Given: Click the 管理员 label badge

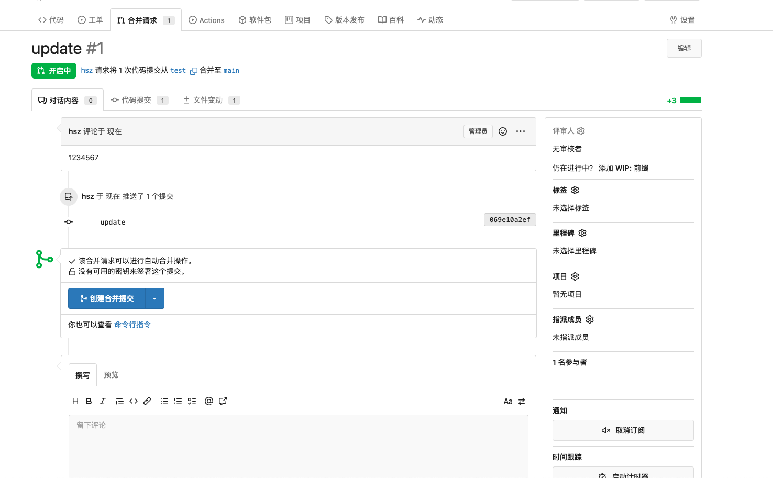Looking at the screenshot, I should [x=478, y=131].
